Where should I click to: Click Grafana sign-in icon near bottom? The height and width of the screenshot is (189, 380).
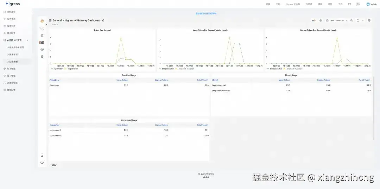[42, 155]
